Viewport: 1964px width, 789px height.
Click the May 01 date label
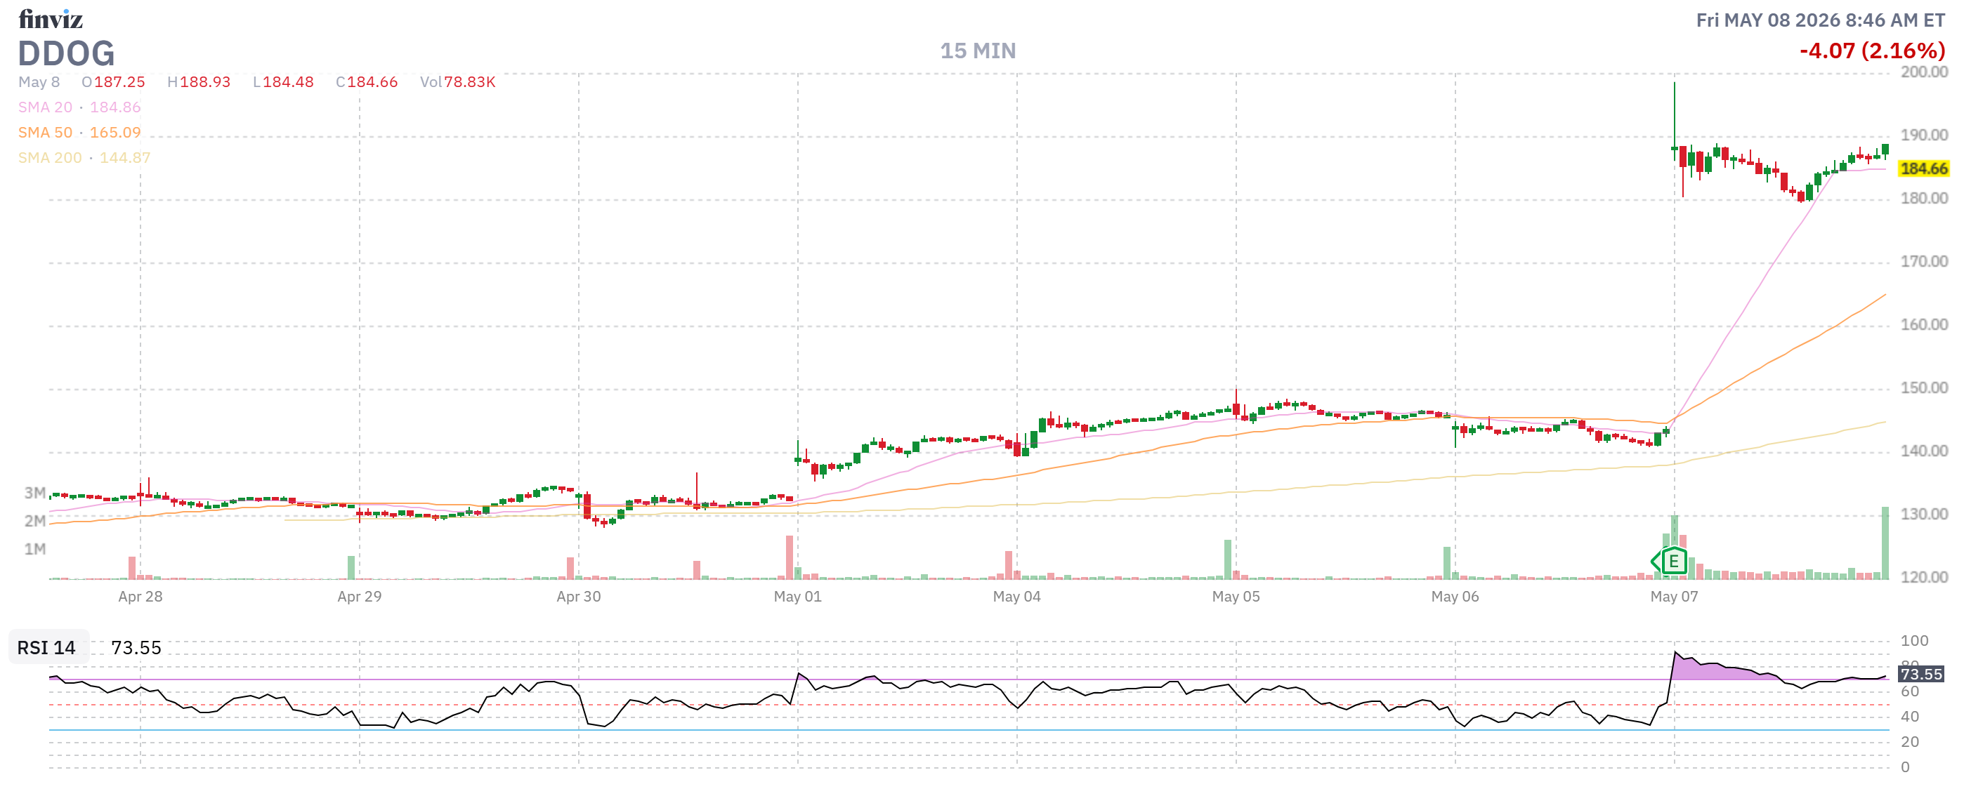pyautogui.click(x=797, y=597)
